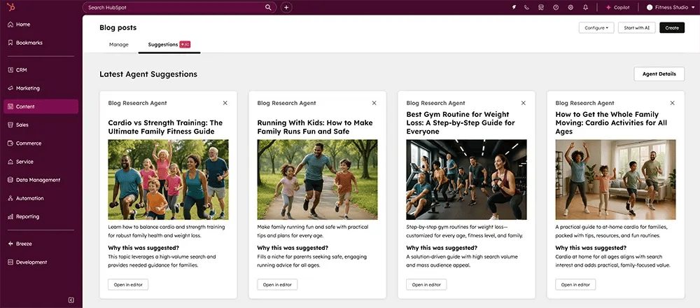
Task: Open the notifications bell
Action: (585, 7)
